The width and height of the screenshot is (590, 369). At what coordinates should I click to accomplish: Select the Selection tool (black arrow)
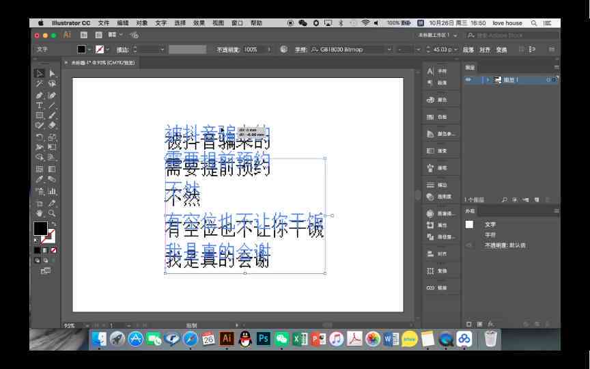[39, 73]
